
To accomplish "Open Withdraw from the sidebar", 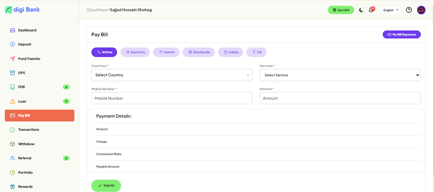I will point(26,144).
